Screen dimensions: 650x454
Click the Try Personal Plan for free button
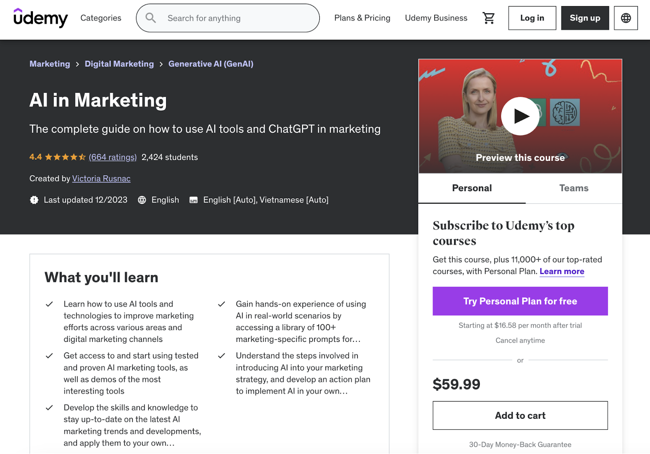[520, 301]
